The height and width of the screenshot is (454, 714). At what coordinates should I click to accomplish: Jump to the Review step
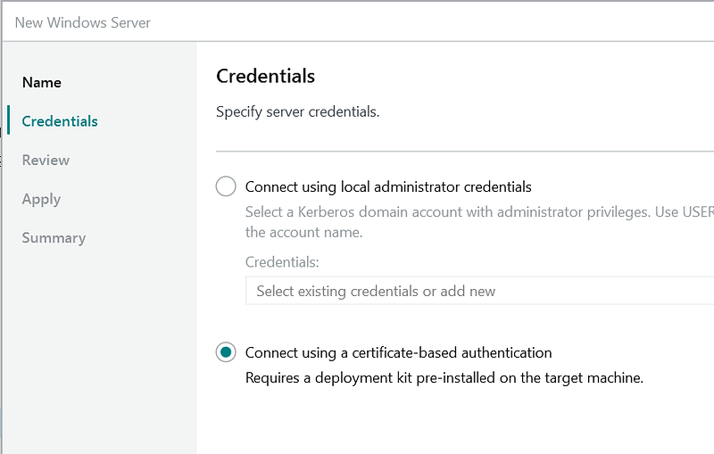click(46, 161)
